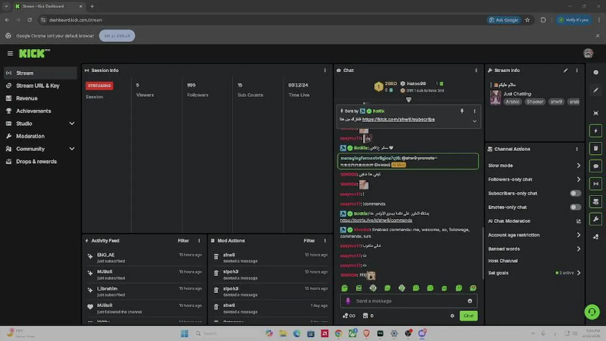Open Channel Actions three-dot menu

(577, 149)
